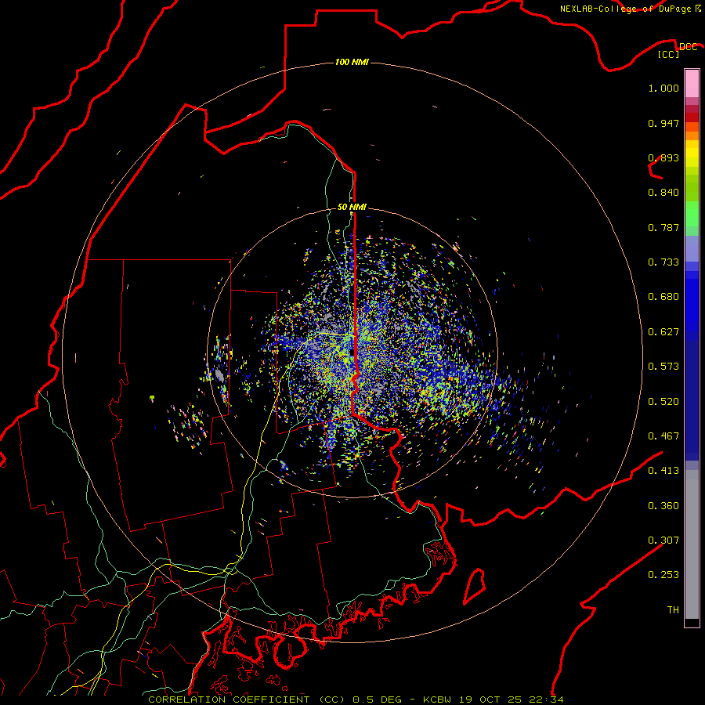Pick the olive green color bar segment
705x705 pixels.
692,187
